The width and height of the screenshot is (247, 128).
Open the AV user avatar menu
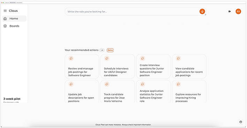[238, 11]
